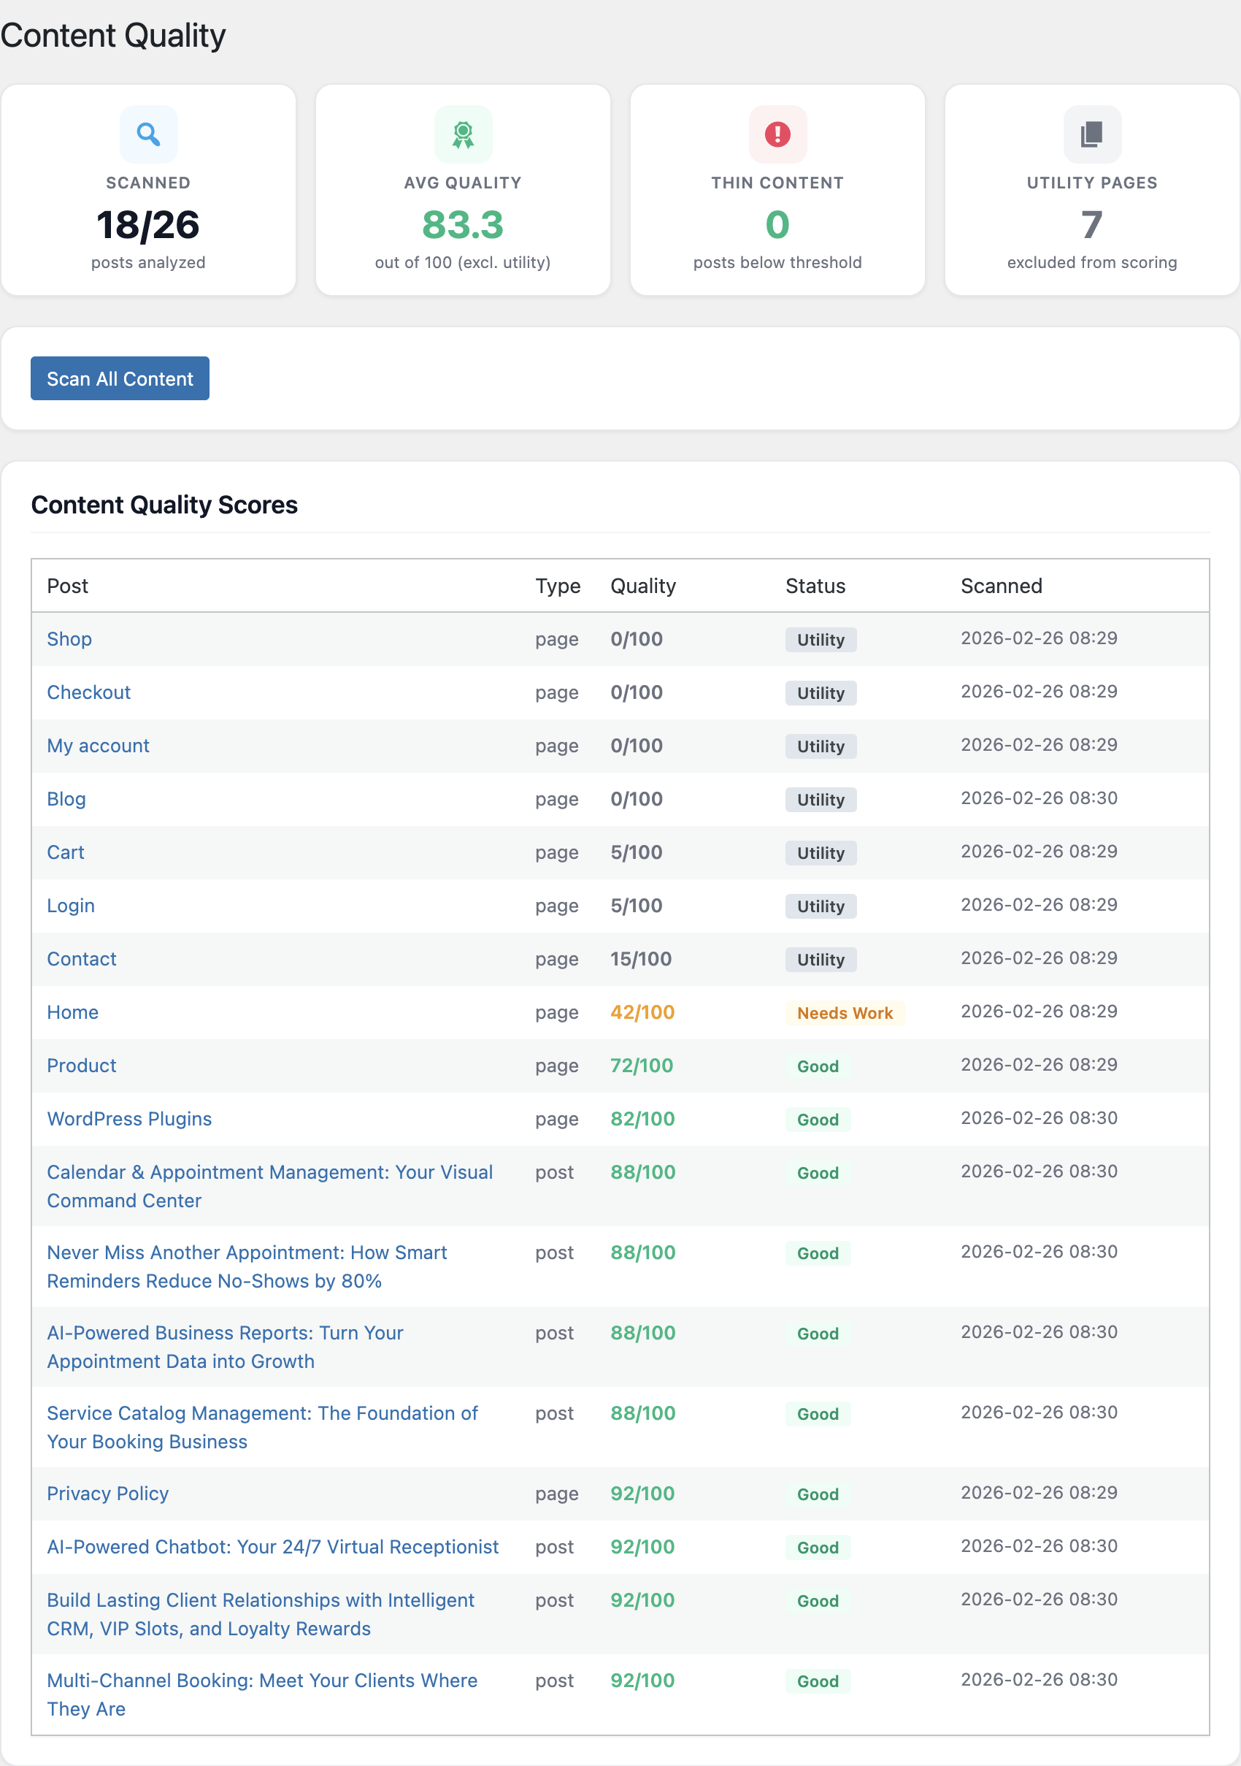
Task: Click the award ribbon Avg Quality icon
Action: [463, 134]
